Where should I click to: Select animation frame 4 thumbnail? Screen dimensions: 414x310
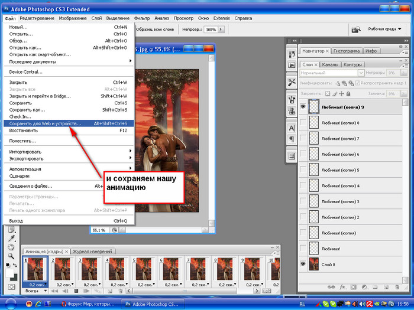point(117,269)
